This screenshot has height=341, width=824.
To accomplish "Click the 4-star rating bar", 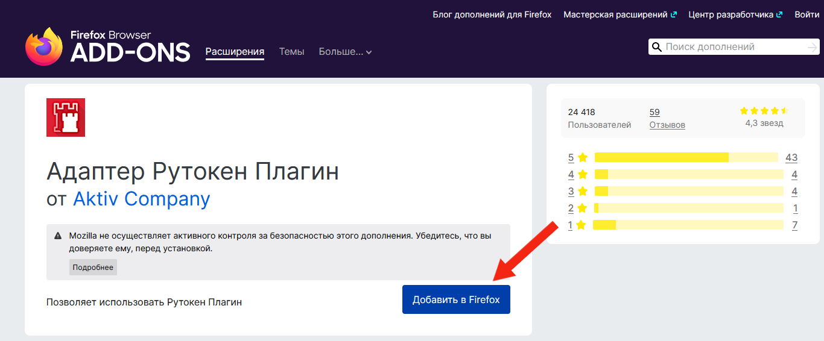I will click(689, 174).
